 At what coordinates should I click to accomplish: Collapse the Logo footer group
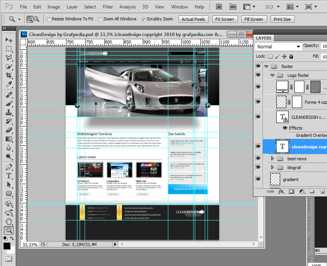tap(272, 75)
